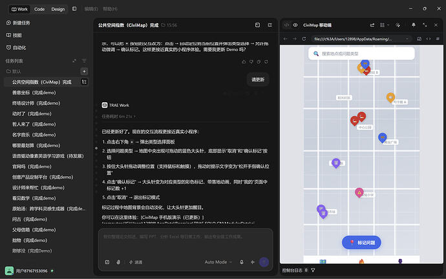Click the attachment paperclip icon
Screen dimensions: 446x279
(x=118, y=262)
